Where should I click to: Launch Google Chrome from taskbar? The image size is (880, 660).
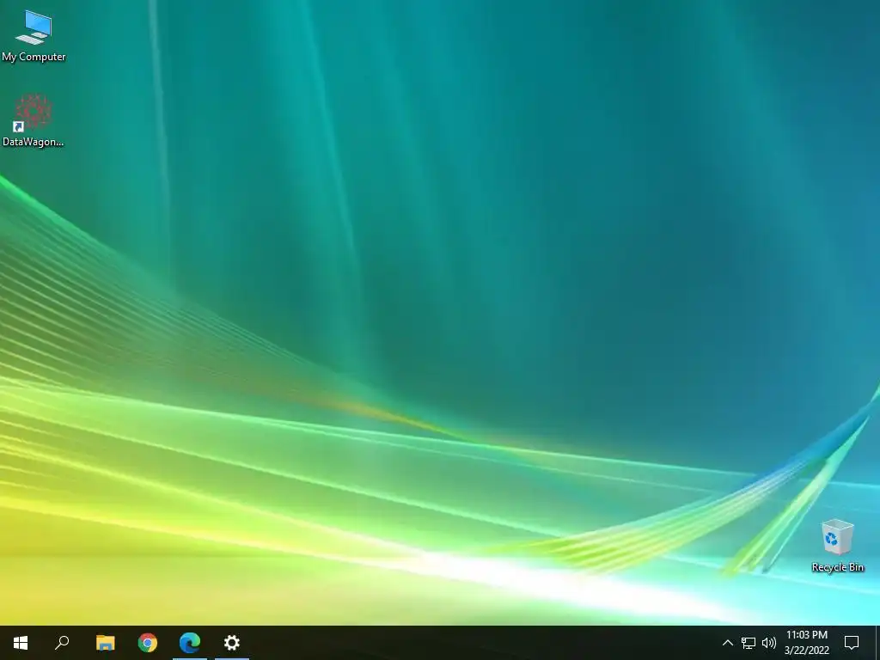tap(148, 643)
